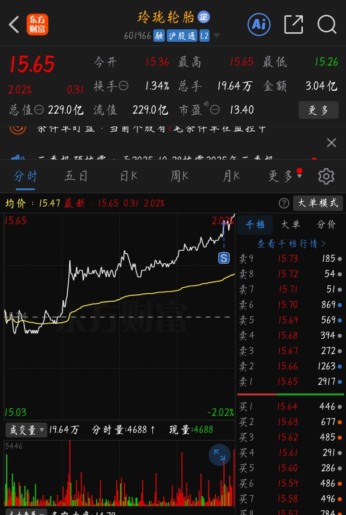
Task: Switch to the 五日 tab
Action: (x=76, y=176)
